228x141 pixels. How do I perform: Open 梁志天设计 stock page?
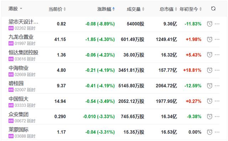tap(23, 22)
